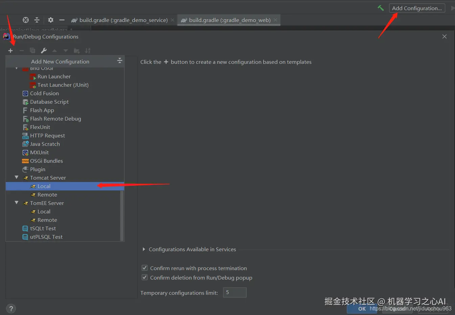Click collapse icon in Add New Configuration header

(x=119, y=61)
